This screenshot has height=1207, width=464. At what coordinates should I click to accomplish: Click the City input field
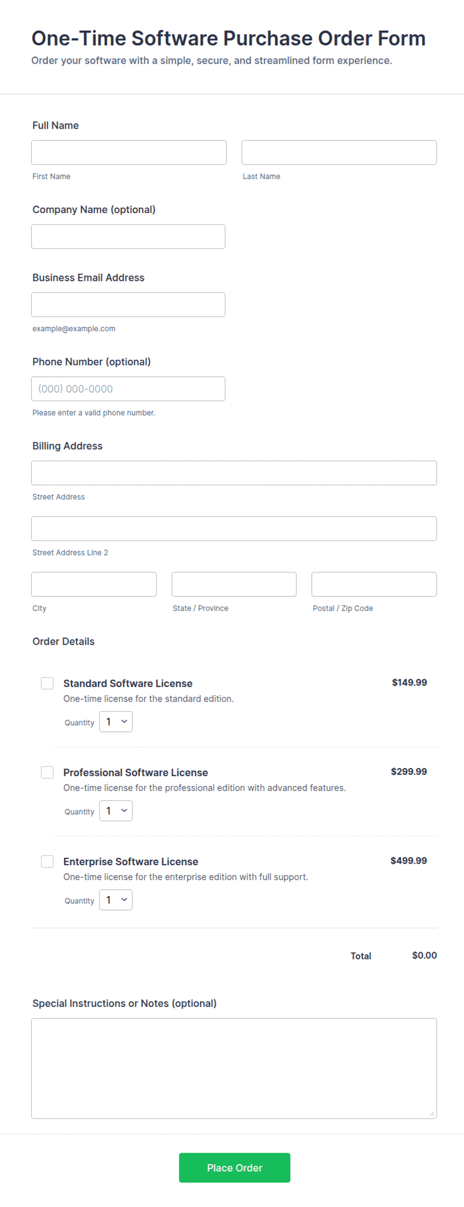(x=94, y=584)
